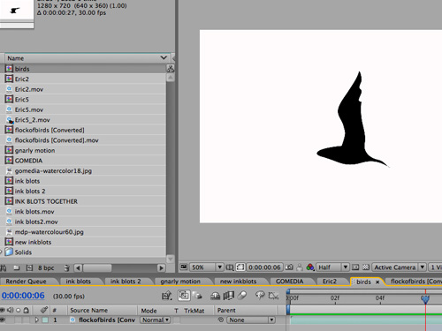Click the GOMEDIA composition icon
The width and height of the screenshot is (442, 331).
(9, 161)
